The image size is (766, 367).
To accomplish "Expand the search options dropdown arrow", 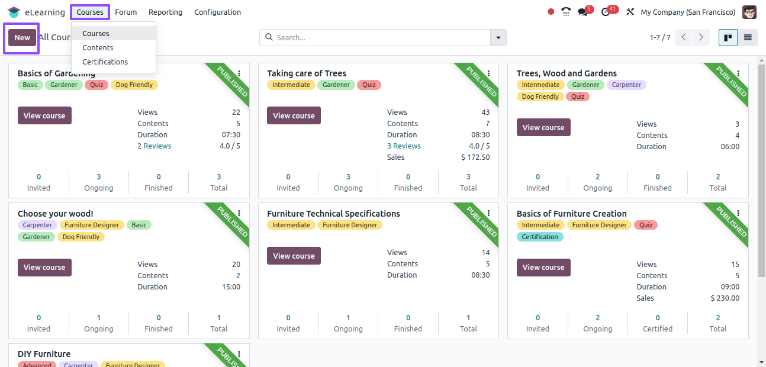I will click(x=498, y=37).
